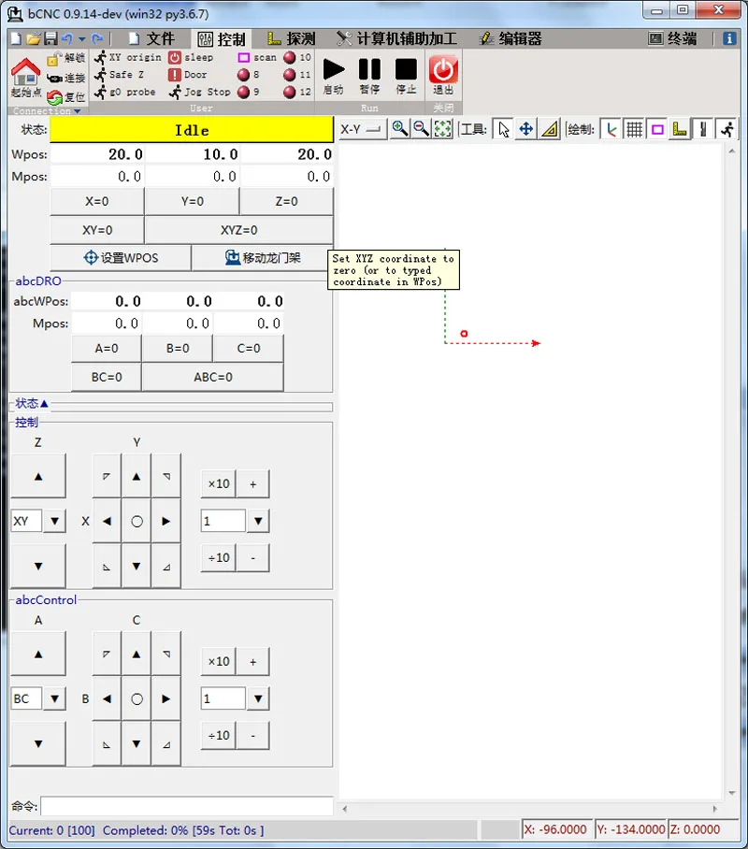This screenshot has width=748, height=849.
Task: Toggle drawing of rapid moves (running man)
Action: point(726,129)
